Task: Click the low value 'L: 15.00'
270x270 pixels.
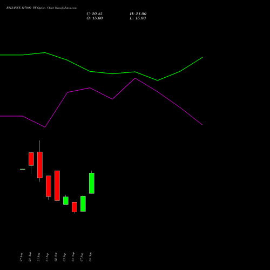Action: tap(138, 18)
